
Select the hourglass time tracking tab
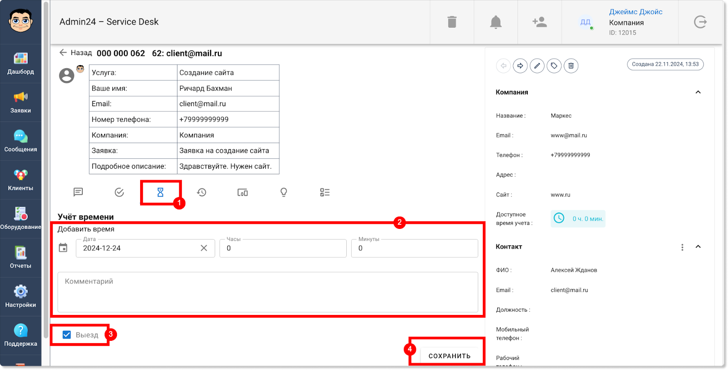[x=160, y=192]
